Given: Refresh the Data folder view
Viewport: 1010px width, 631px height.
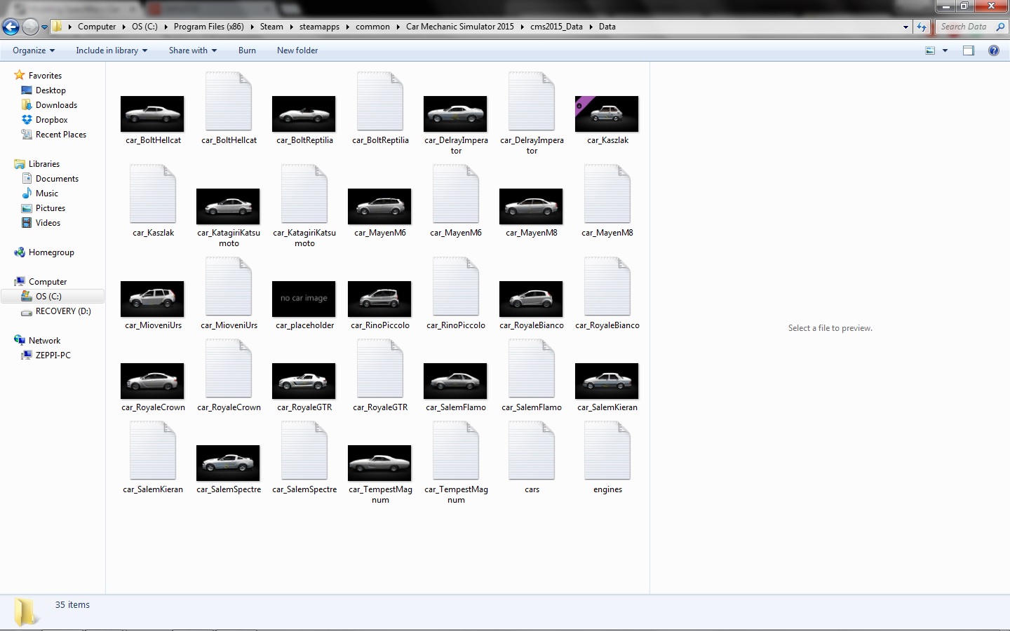Looking at the screenshot, I should pyautogui.click(x=922, y=27).
